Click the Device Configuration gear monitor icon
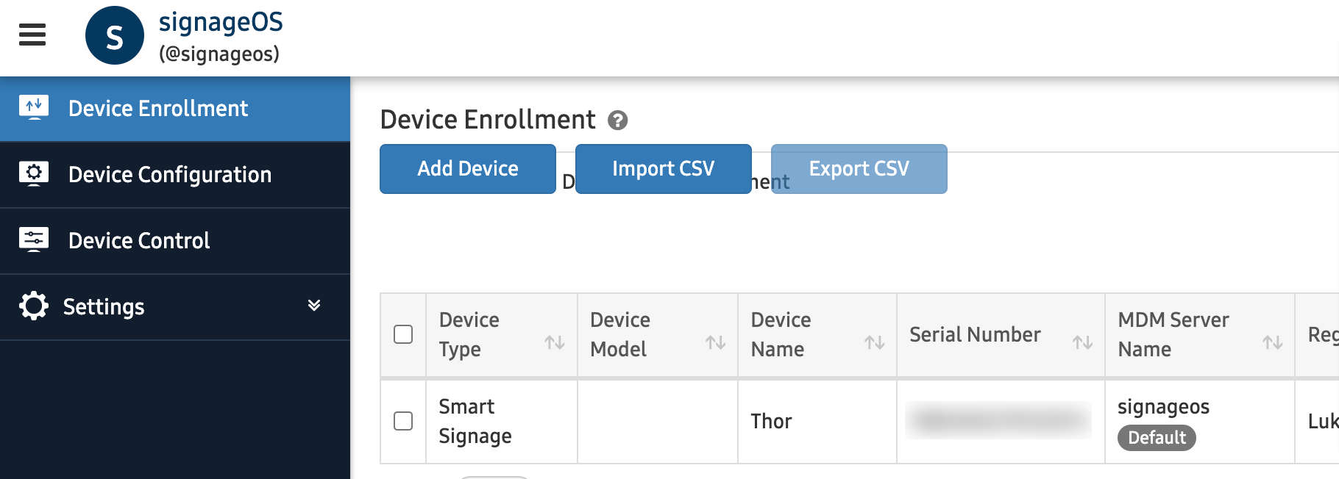Viewport: 1339px width, 479px height. 34,174
